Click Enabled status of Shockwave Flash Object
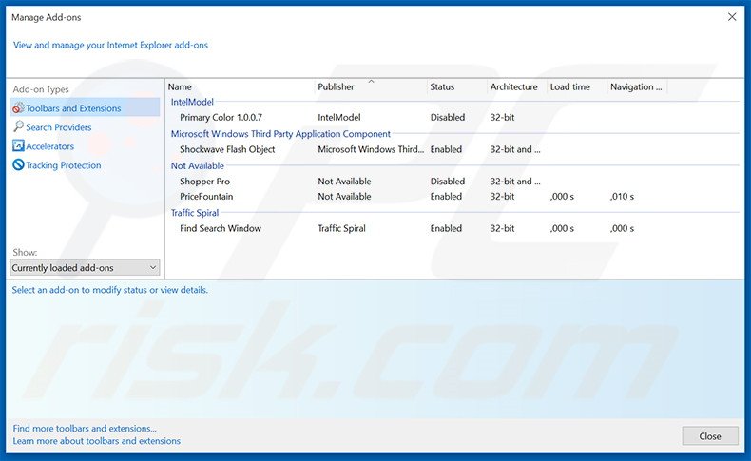Image resolution: width=751 pixels, height=461 pixels. pos(446,149)
